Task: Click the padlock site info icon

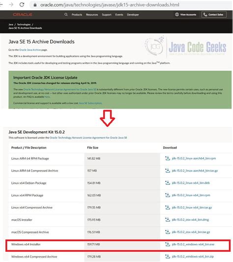Action: [35, 5]
